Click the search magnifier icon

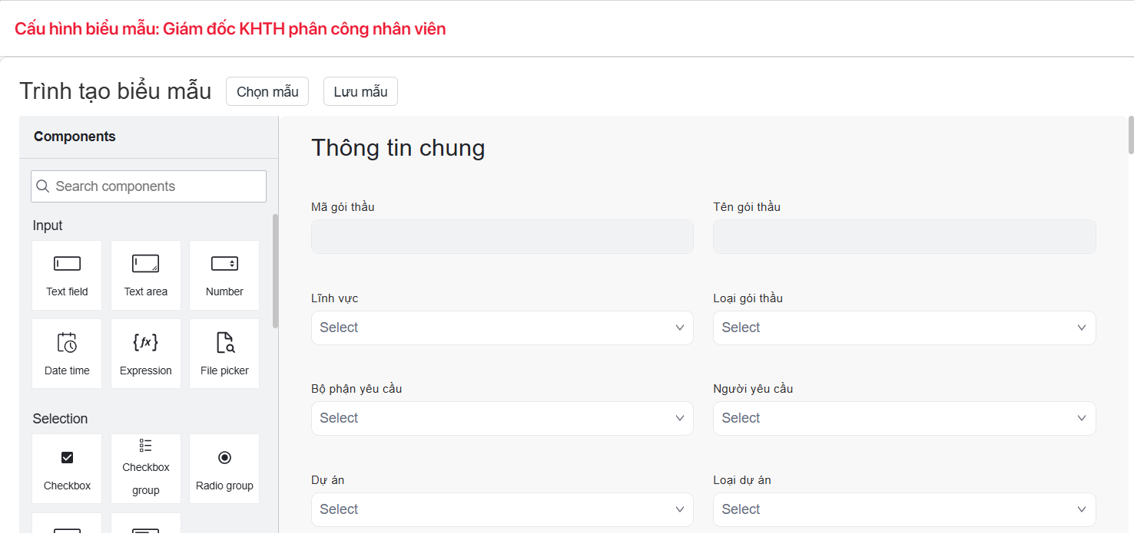(43, 186)
